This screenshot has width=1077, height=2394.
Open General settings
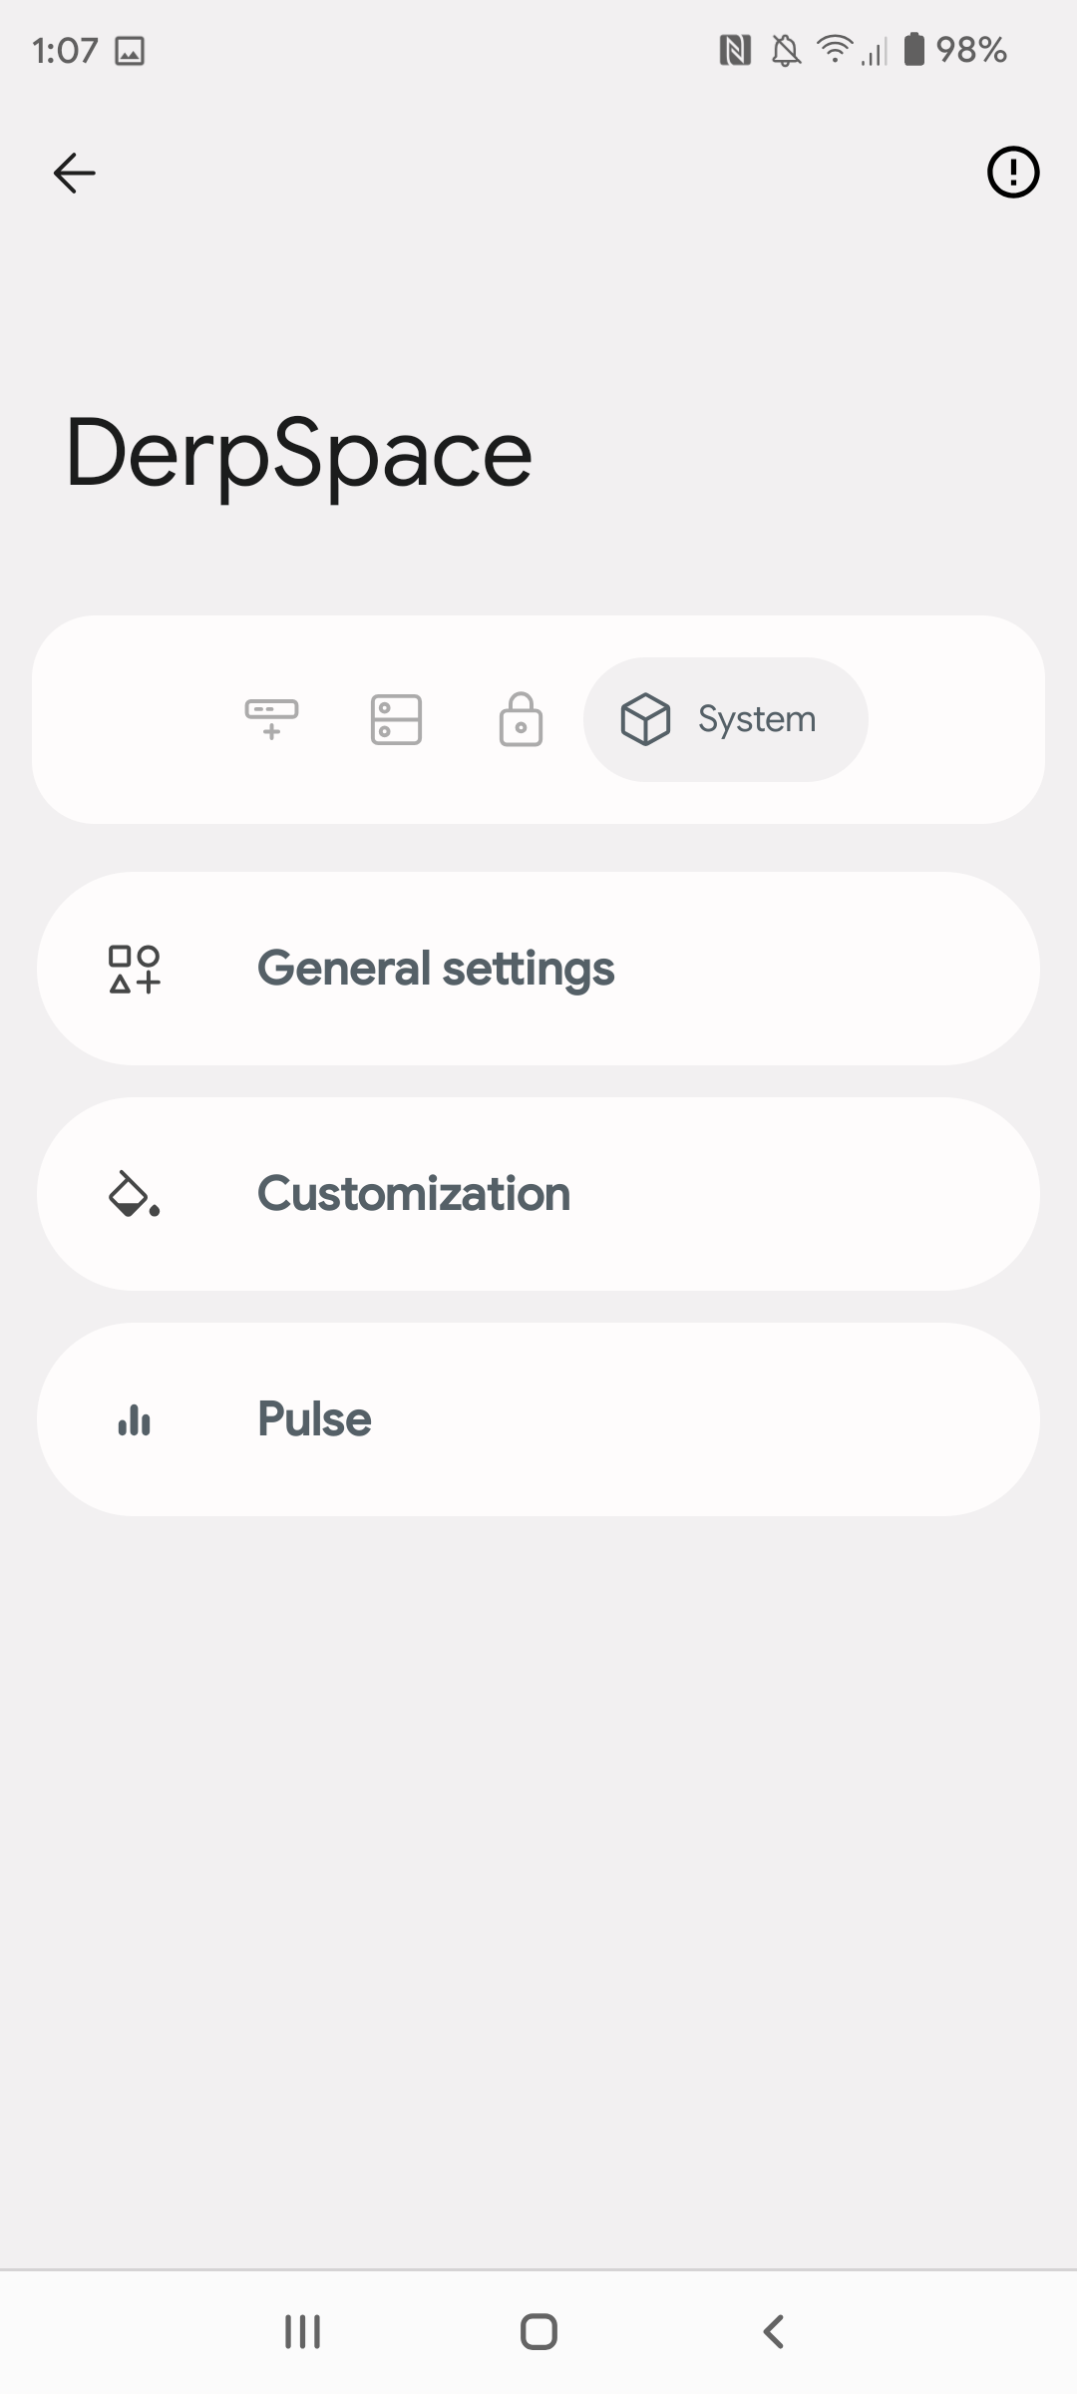click(x=538, y=969)
